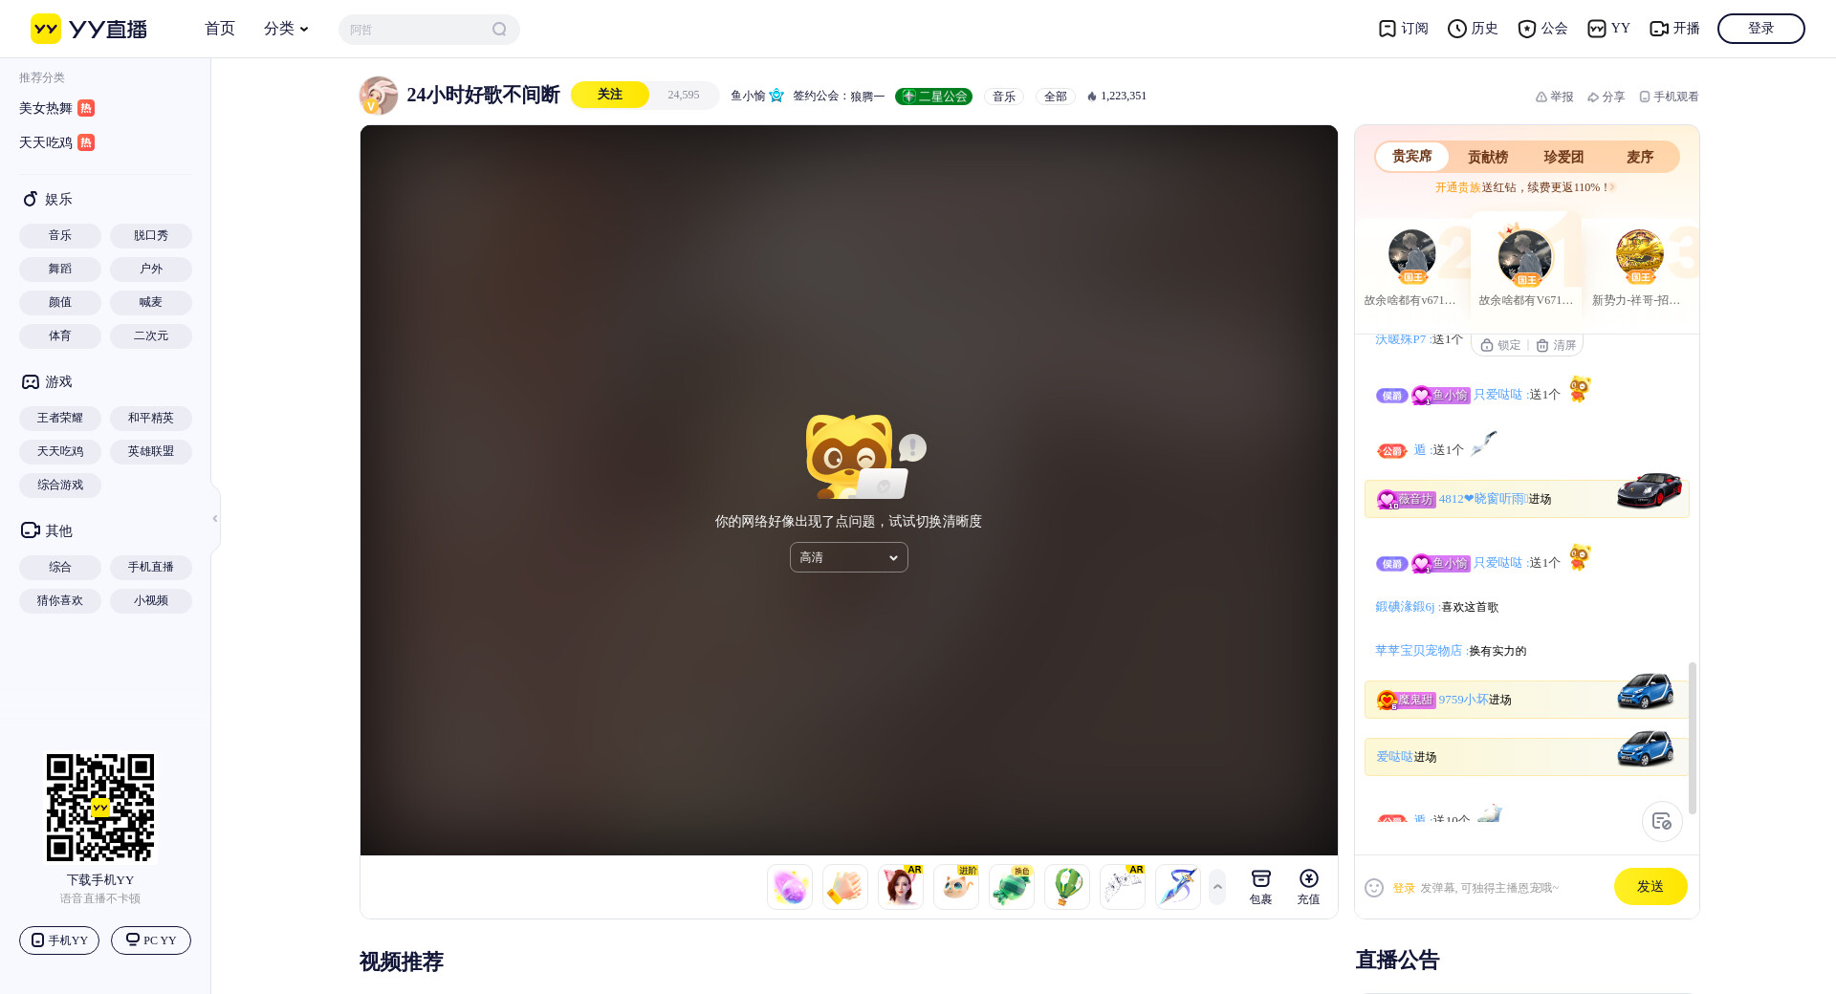The width and height of the screenshot is (1836, 994).
Task: Click 手机观看 mobile watch icon
Action: tap(1644, 97)
